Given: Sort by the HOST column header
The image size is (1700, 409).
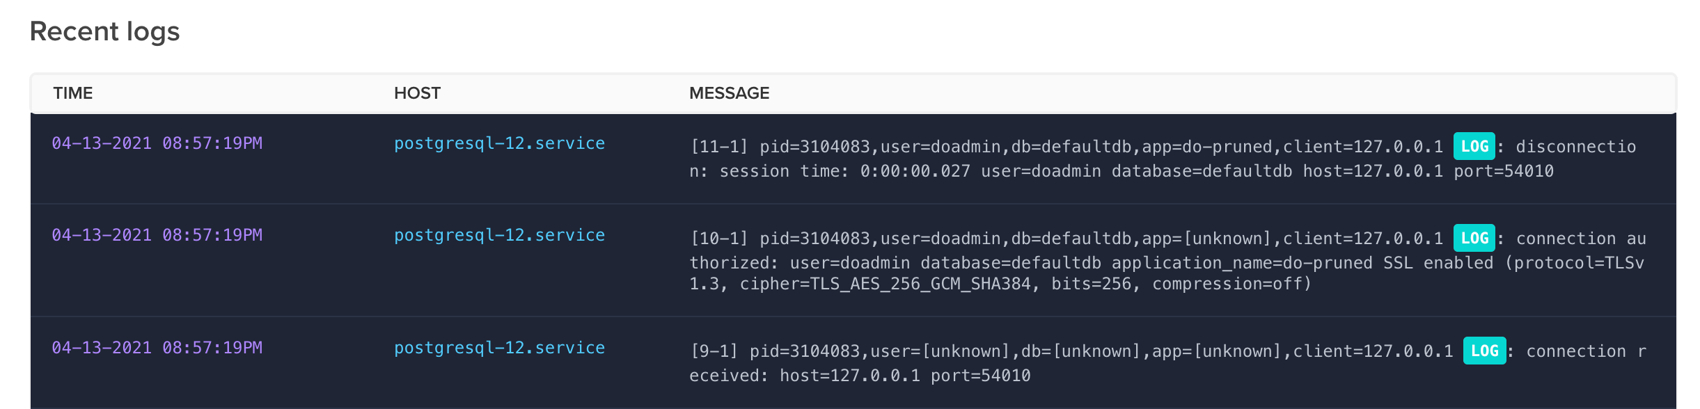Looking at the screenshot, I should (x=417, y=93).
